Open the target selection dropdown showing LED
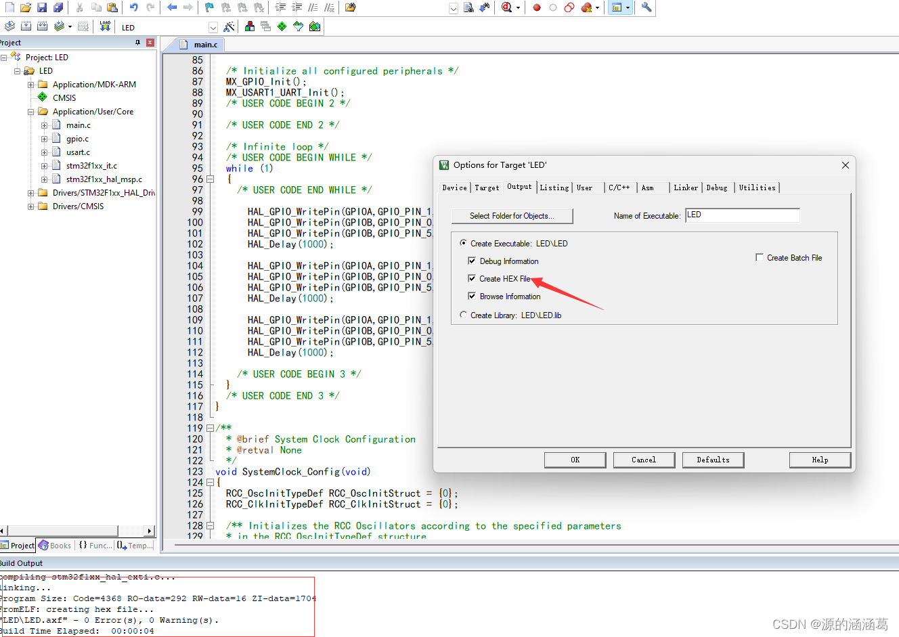The image size is (899, 637). pos(213,27)
